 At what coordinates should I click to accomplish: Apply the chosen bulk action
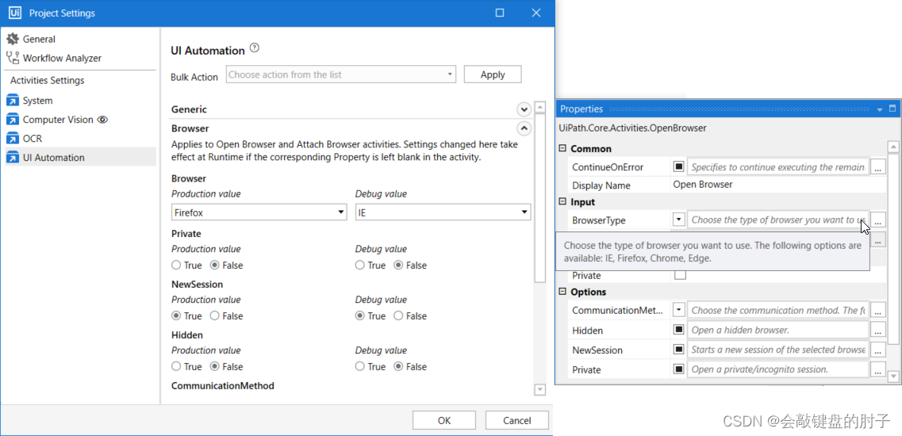tap(493, 75)
